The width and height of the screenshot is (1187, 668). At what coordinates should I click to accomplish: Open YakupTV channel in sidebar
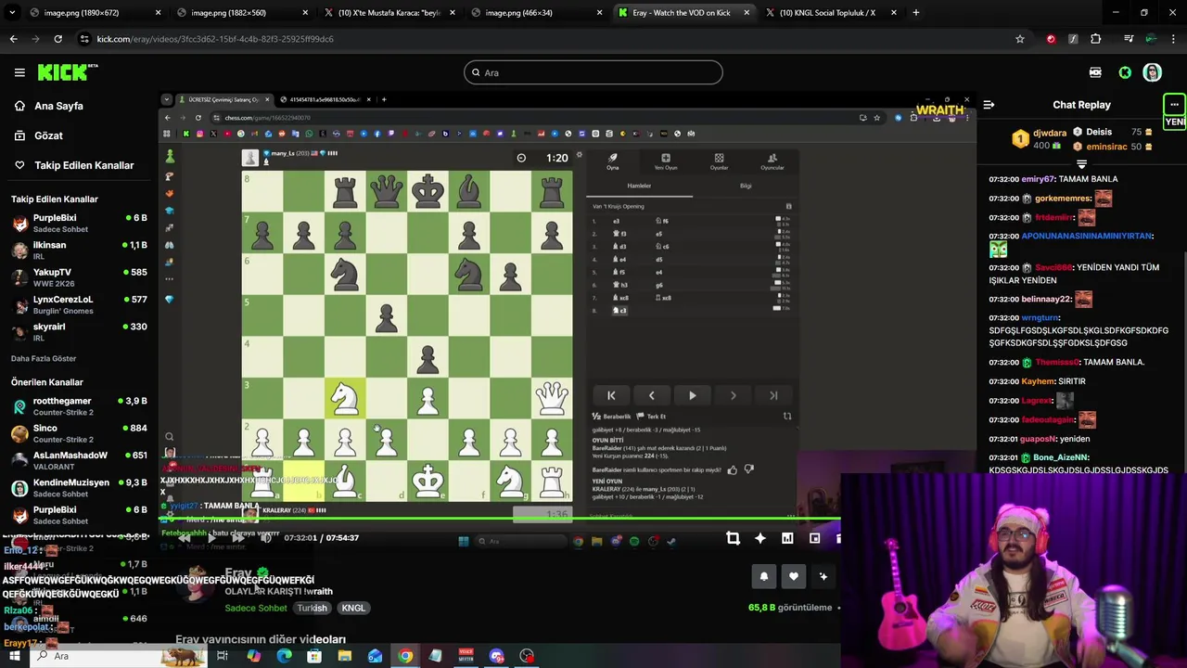pyautogui.click(x=79, y=276)
